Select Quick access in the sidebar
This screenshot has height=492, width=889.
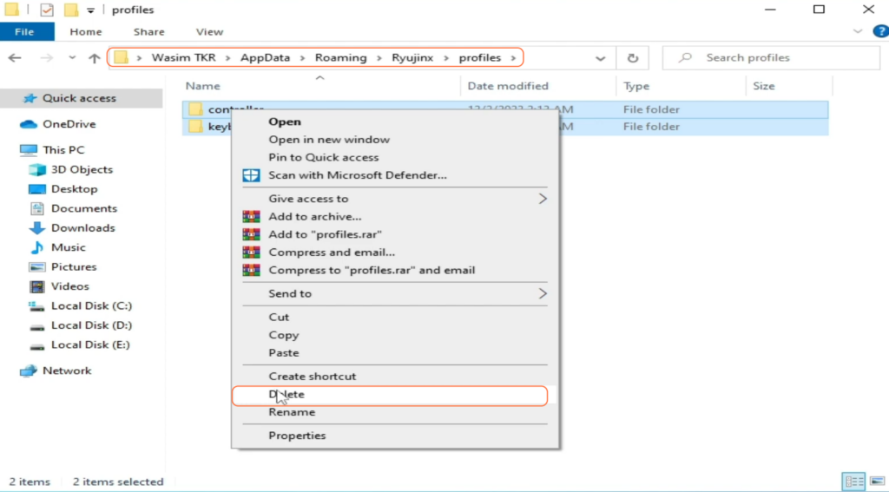(79, 98)
